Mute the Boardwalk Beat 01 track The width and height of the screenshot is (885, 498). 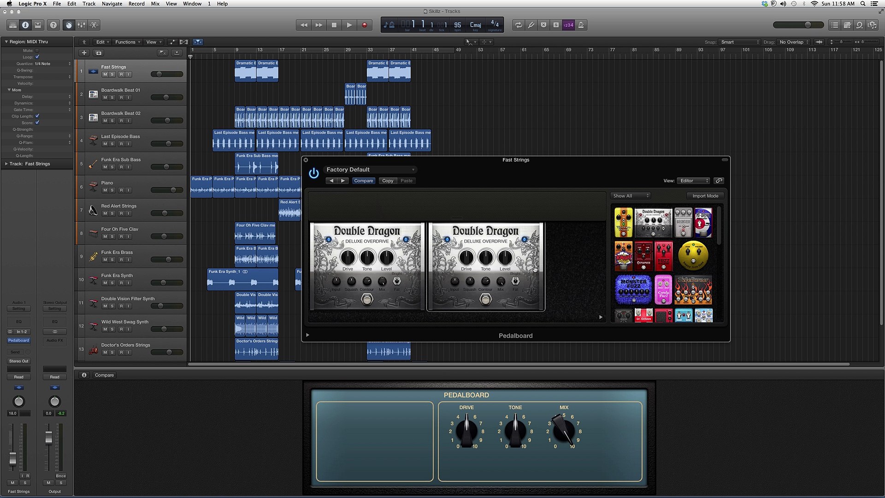pos(105,97)
